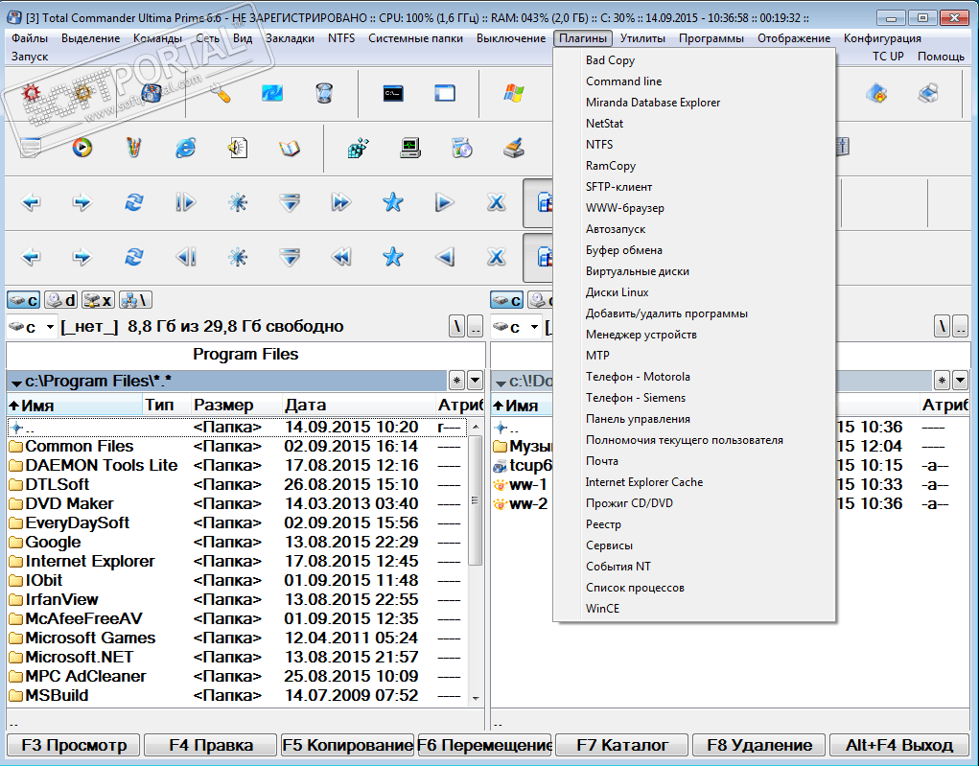This screenshot has width=979, height=766.
Task: Expand left panel directory history arrow
Action: (x=476, y=381)
